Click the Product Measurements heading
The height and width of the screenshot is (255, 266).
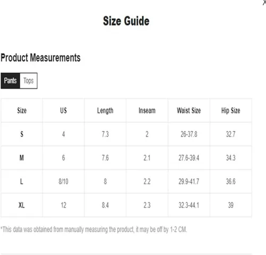point(40,58)
